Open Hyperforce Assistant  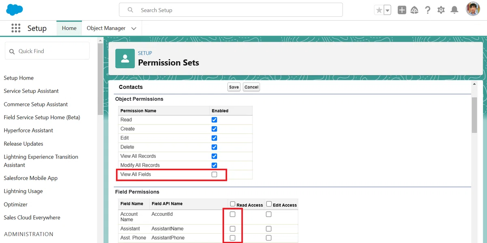28,130
